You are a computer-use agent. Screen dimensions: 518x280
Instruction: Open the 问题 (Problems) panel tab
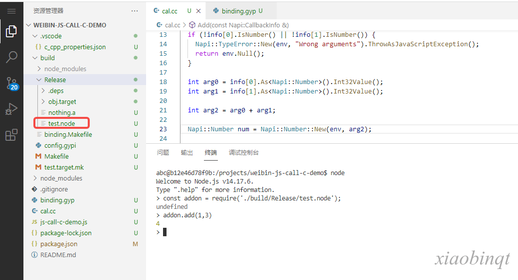click(x=163, y=153)
